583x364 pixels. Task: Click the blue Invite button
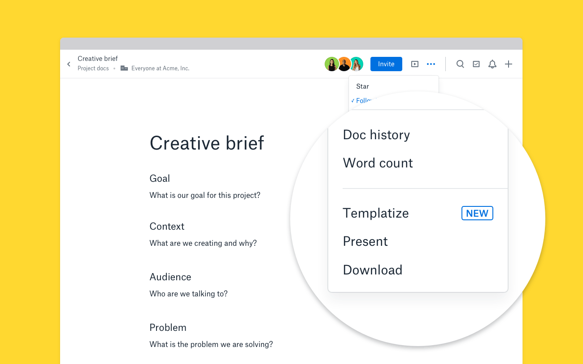tap(386, 64)
